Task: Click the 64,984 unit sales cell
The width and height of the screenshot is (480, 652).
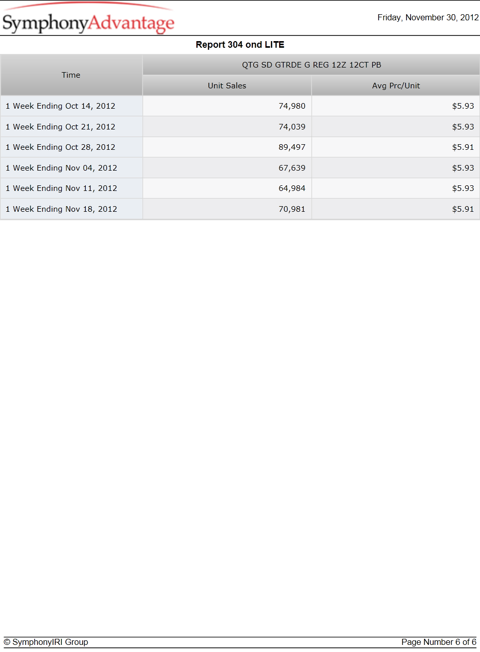Action: [227, 188]
